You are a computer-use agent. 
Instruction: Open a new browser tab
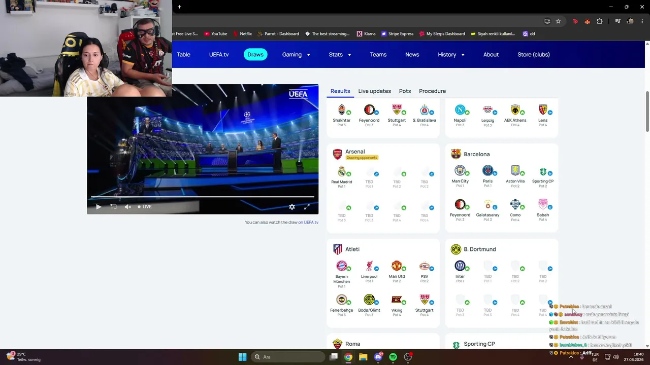(x=179, y=7)
